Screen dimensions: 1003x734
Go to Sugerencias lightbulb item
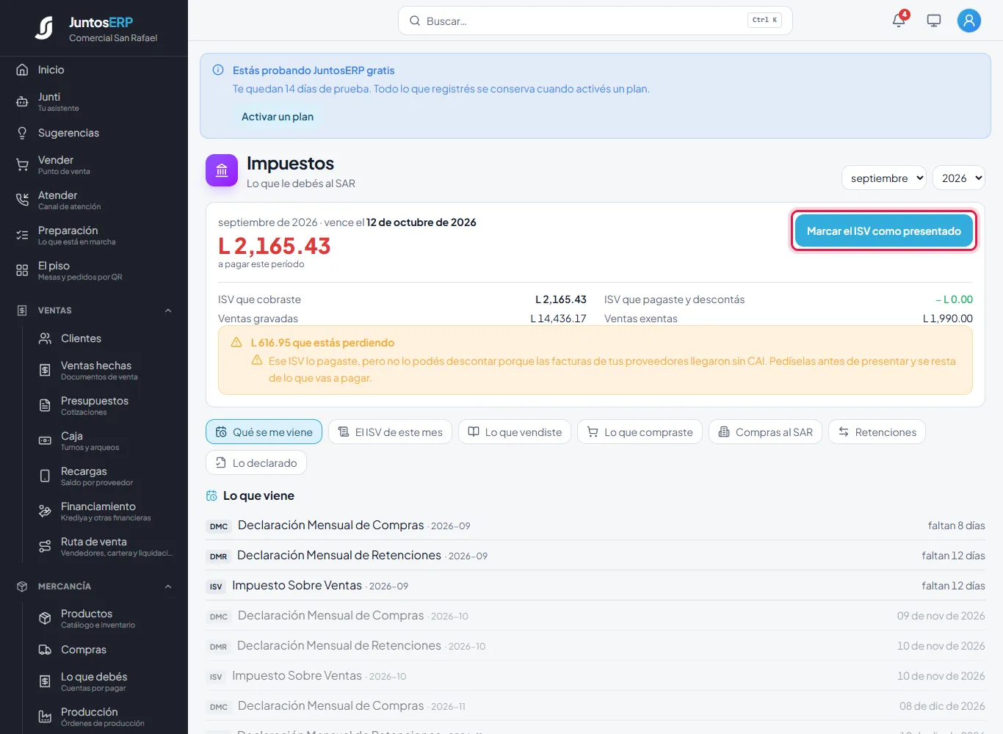[94, 133]
